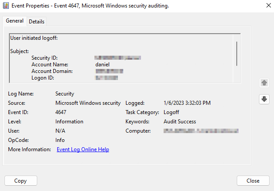The height and width of the screenshot is (191, 274).
Task: Click the account name value 'daniel'
Action: 102,65
